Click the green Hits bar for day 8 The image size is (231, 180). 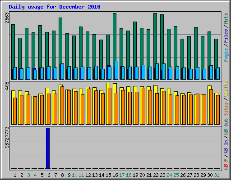click(60, 41)
